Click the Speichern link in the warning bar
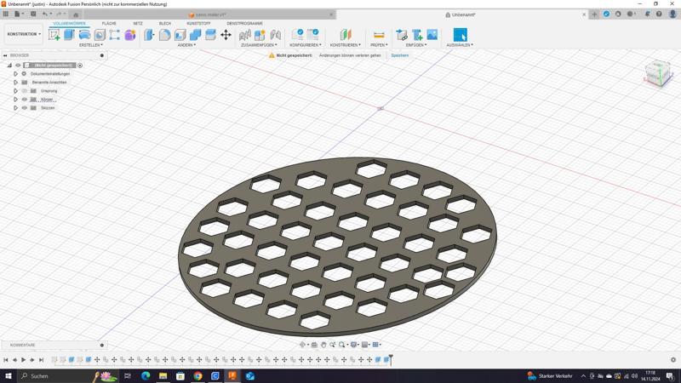Viewport: 681px width, 383px height. tap(399, 55)
